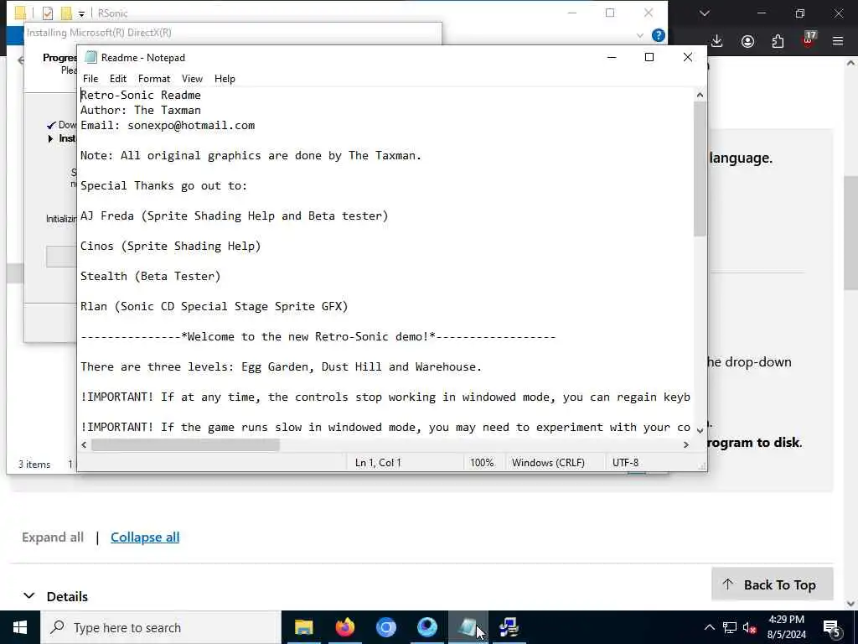Open the clock showing 4:29 PM
858x644 pixels.
point(786,627)
